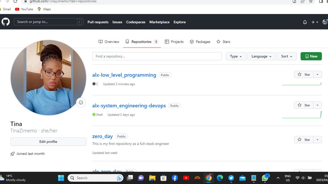Select the Repositories tab

click(x=142, y=42)
